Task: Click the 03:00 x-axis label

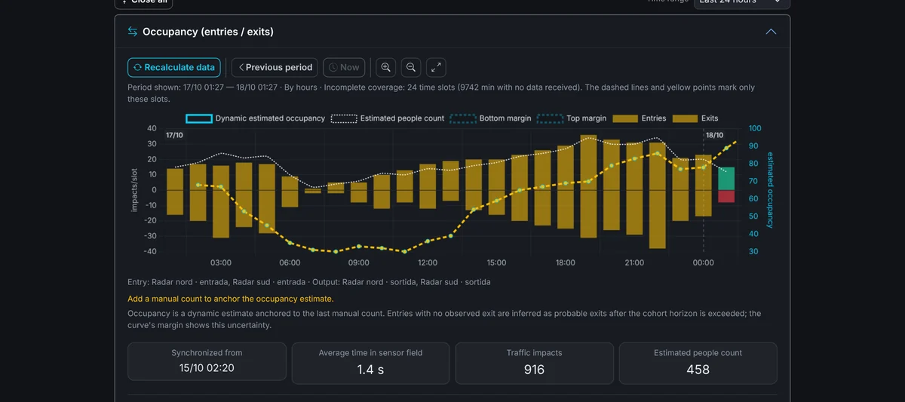Action: tap(221, 262)
